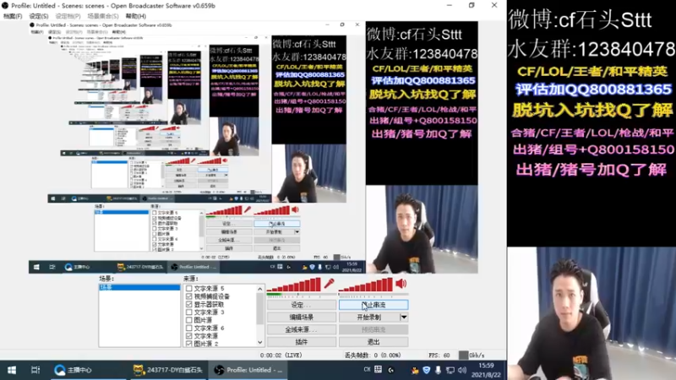
Task: Adjust the microphone volume meter
Action: 294,285
